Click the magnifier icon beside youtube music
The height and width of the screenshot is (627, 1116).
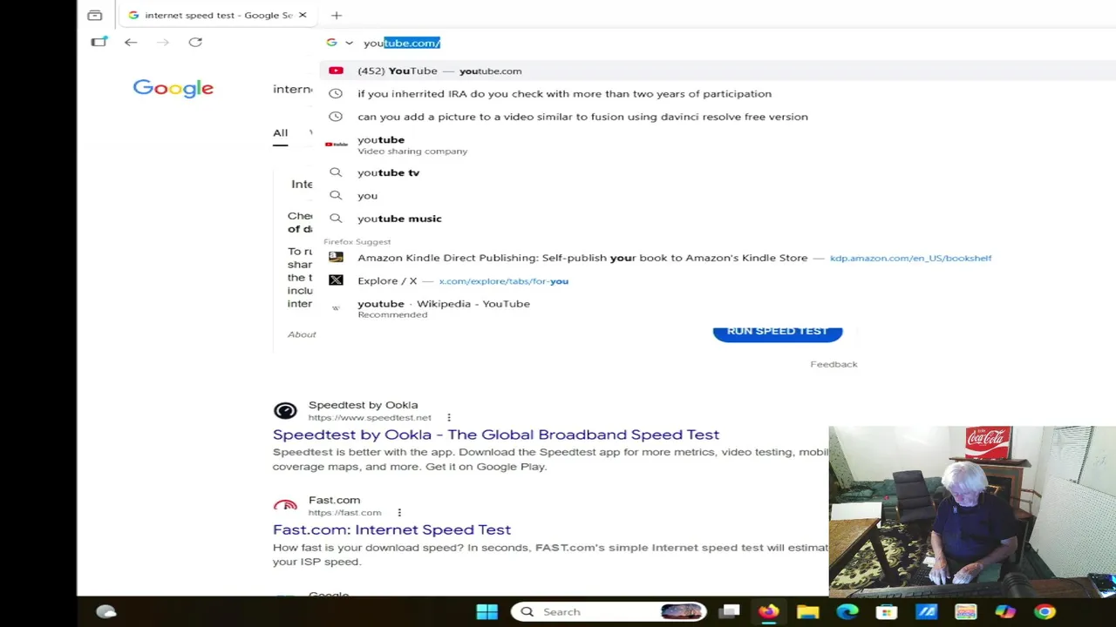pos(336,219)
